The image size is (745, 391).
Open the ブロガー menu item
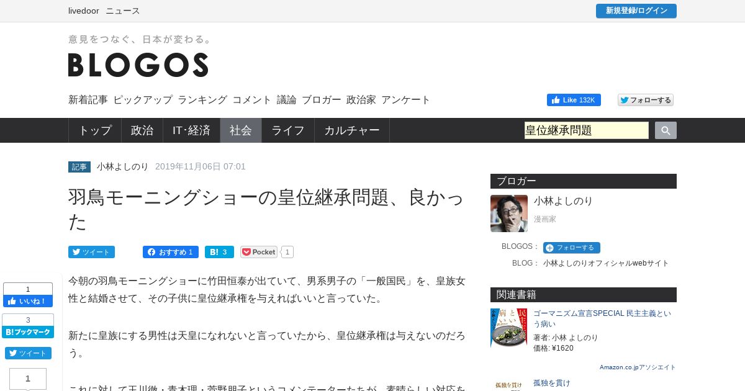coord(322,100)
